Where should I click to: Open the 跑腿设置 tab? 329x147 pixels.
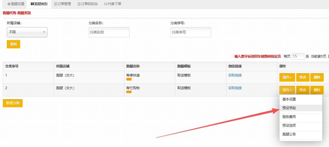(x=16, y=4)
